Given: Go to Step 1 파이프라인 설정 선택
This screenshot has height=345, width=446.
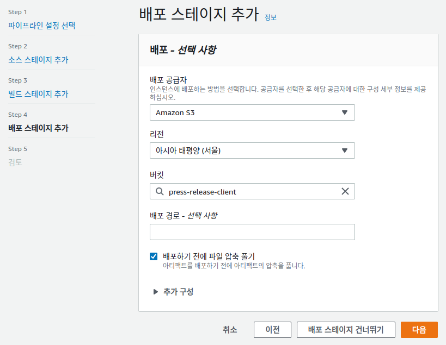Looking at the screenshot, I should tap(41, 26).
